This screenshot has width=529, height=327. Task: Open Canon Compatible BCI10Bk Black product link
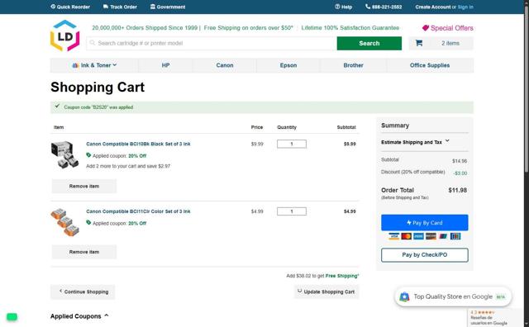coord(138,144)
